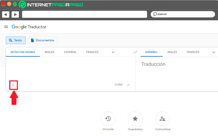Click the document icon in Documentos button
Screen dimensions: 218x136
[x=32, y=40]
